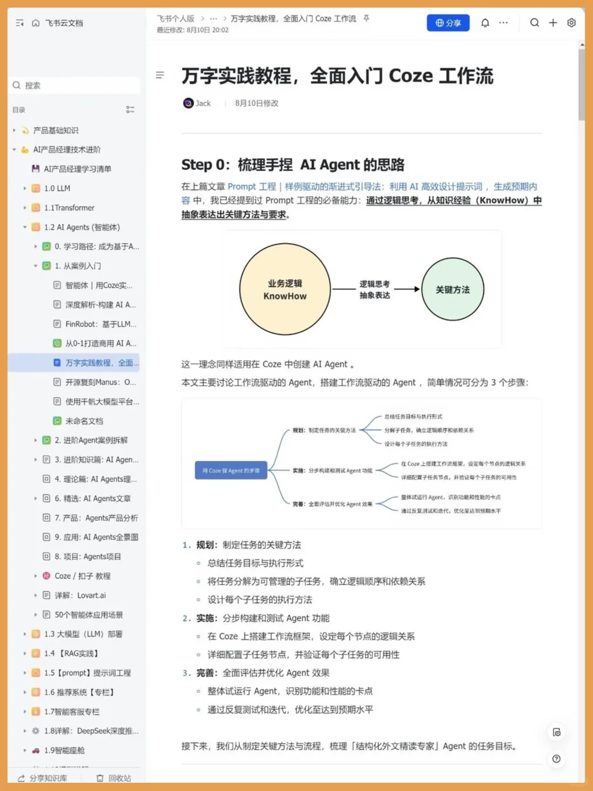Open the 回收站 recycle bin
The width and height of the screenshot is (593, 791).
pos(114,778)
